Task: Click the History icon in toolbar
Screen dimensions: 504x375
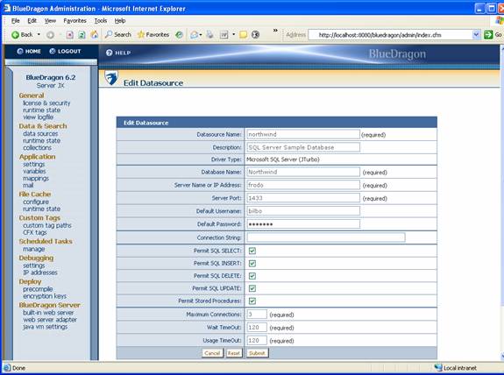Action: point(179,35)
